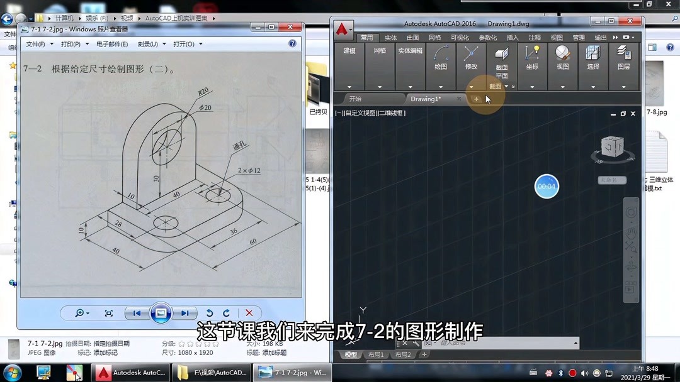680x382 pixels.
Task: Delete the current photo using red X
Action: [x=249, y=312]
